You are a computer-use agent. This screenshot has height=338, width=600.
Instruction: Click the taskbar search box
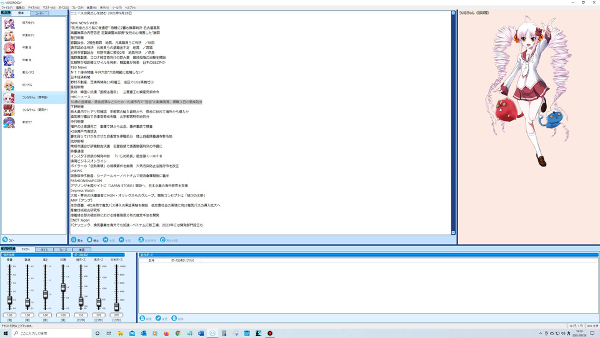pos(52,334)
